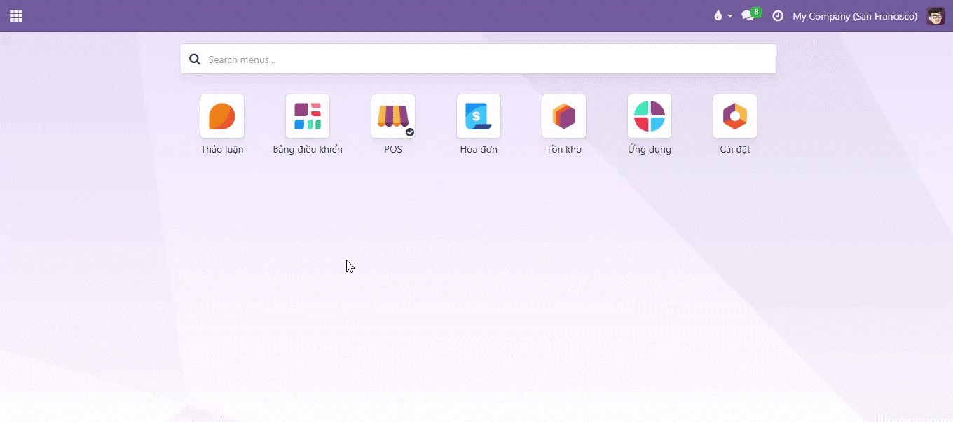Open the Ứng dụng apps icon

(650, 116)
